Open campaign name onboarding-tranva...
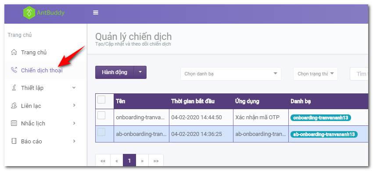 (x=141, y=117)
